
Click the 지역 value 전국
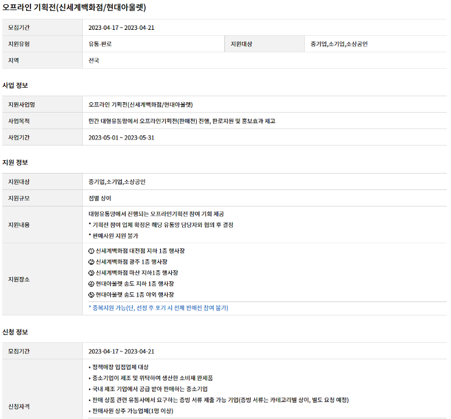(94, 60)
